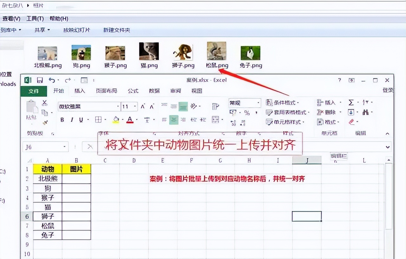Toggle bold formatting with the B button

(x=62, y=120)
